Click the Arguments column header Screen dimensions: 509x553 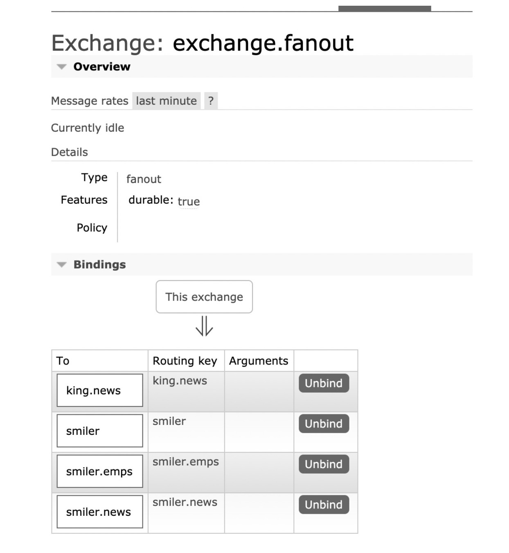pos(259,361)
